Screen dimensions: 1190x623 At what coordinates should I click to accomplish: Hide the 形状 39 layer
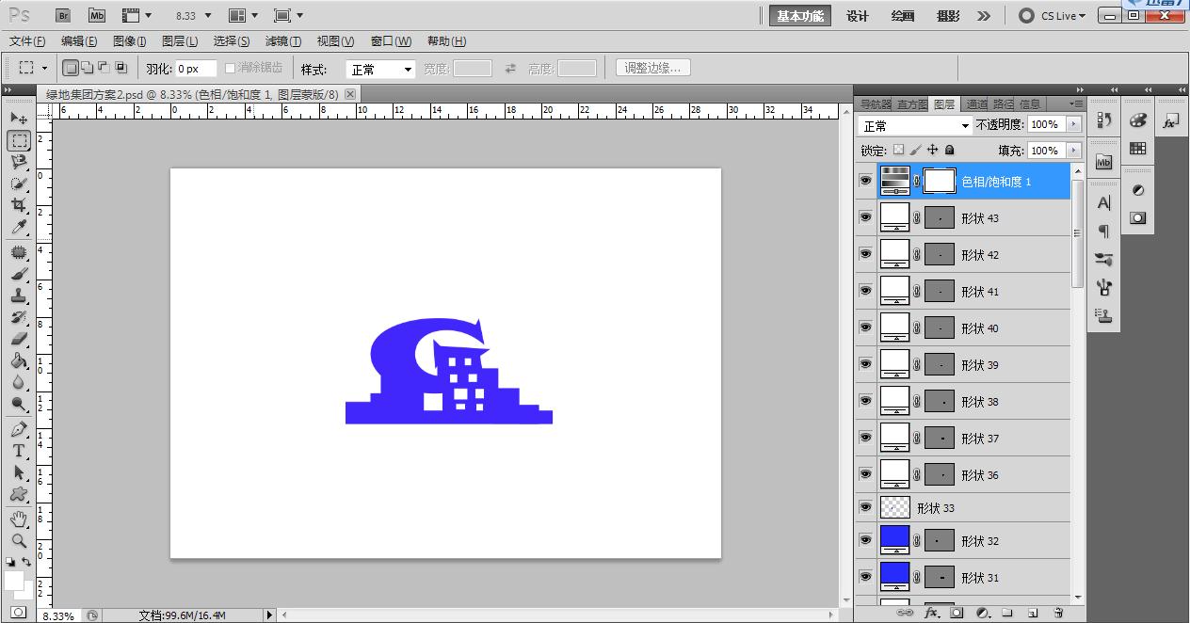coord(865,364)
